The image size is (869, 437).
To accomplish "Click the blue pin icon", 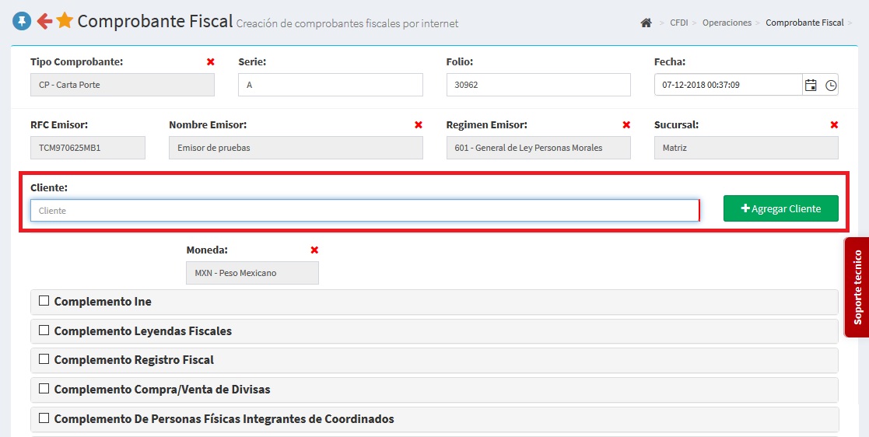I will (x=22, y=22).
